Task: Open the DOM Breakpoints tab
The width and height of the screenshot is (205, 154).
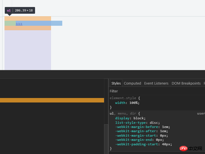Action: pyautogui.click(x=186, y=83)
